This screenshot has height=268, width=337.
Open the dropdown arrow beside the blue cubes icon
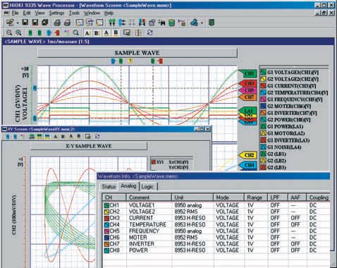point(202,23)
